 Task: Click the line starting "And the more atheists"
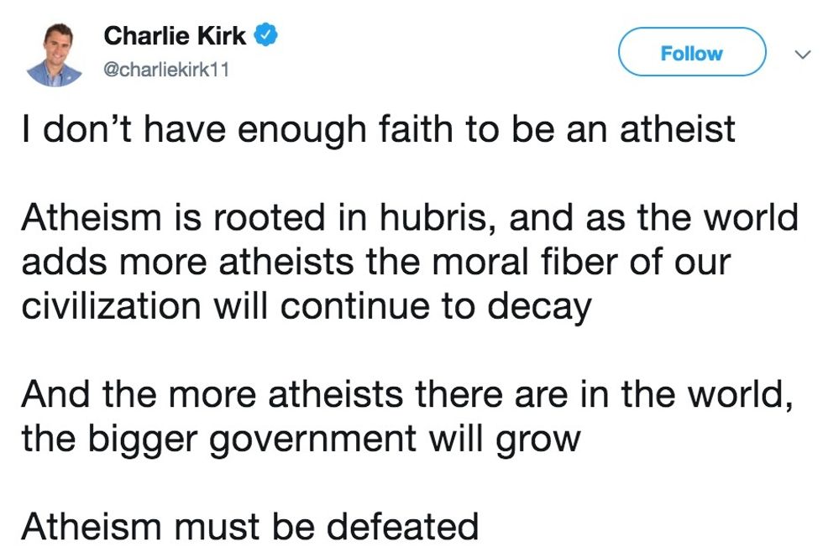(406, 394)
